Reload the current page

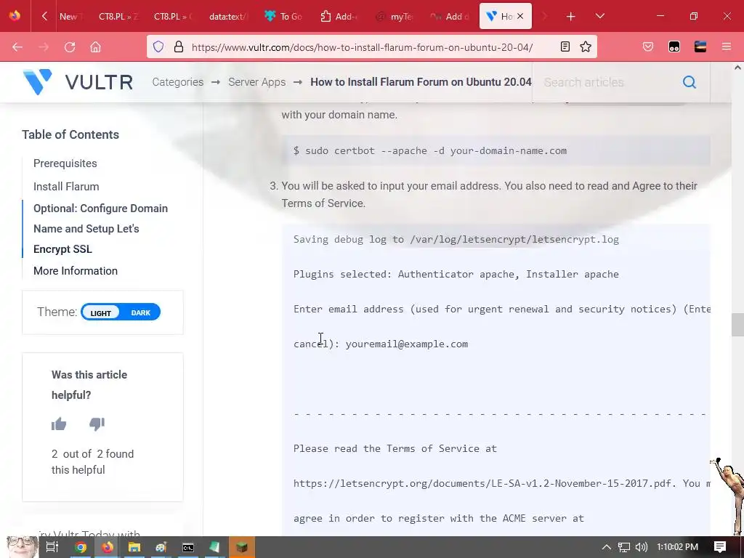click(70, 47)
